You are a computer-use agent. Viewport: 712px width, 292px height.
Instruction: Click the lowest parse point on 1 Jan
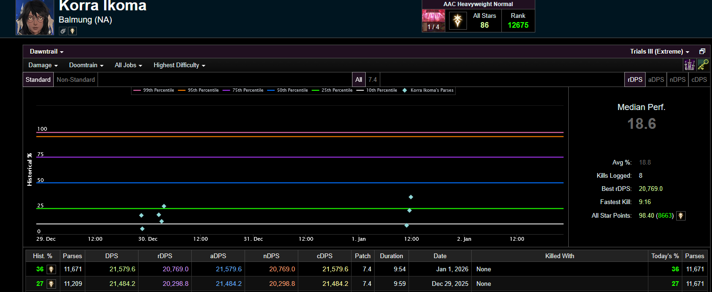(x=407, y=225)
